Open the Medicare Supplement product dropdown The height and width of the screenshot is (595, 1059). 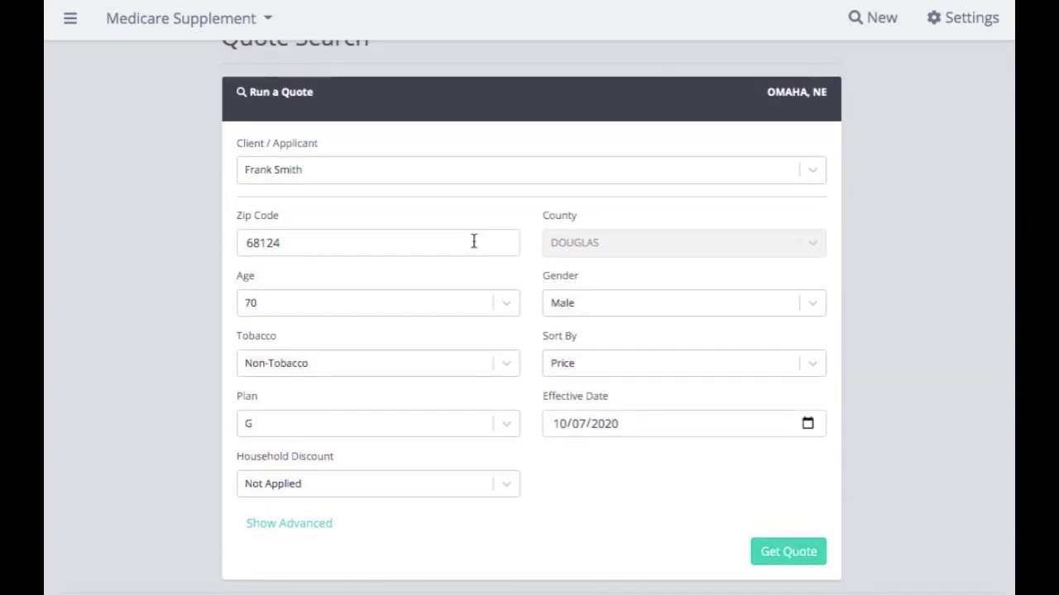click(189, 18)
